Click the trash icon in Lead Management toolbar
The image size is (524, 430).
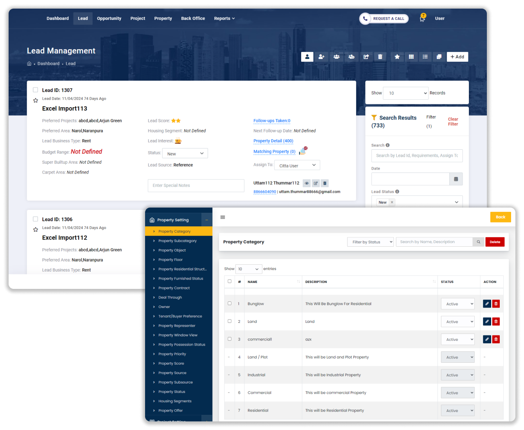point(380,57)
